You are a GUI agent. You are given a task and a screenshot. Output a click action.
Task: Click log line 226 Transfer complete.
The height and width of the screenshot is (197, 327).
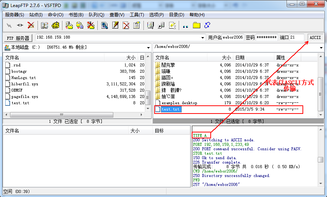217,162
